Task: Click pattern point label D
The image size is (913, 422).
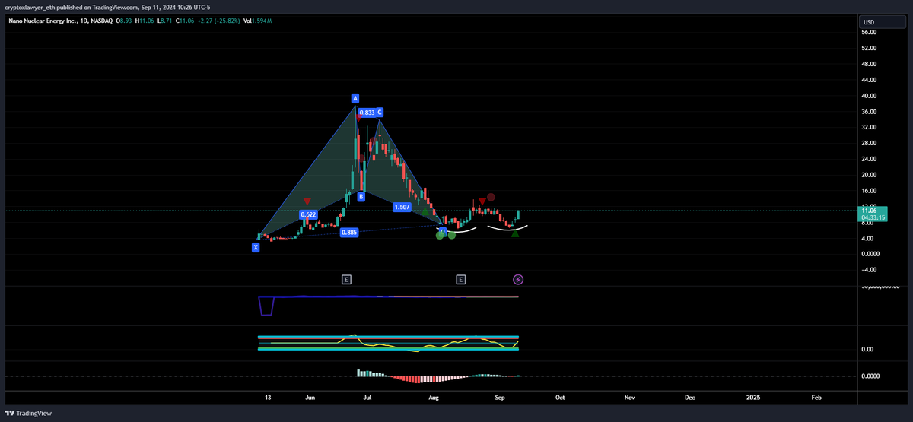Action: [442, 231]
